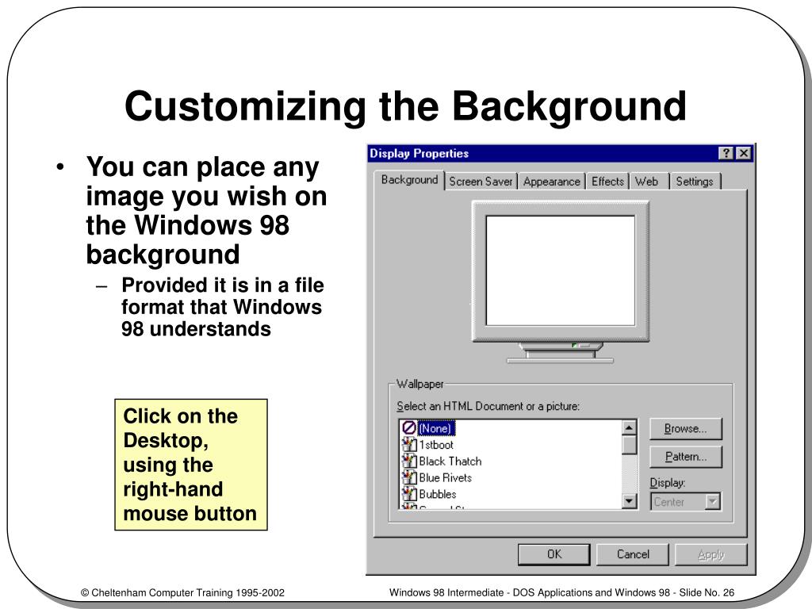Go to the Settings tab
This screenshot has height=609, width=812.
pyautogui.click(x=695, y=182)
